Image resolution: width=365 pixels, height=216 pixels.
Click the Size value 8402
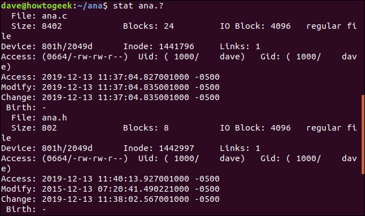coord(52,26)
